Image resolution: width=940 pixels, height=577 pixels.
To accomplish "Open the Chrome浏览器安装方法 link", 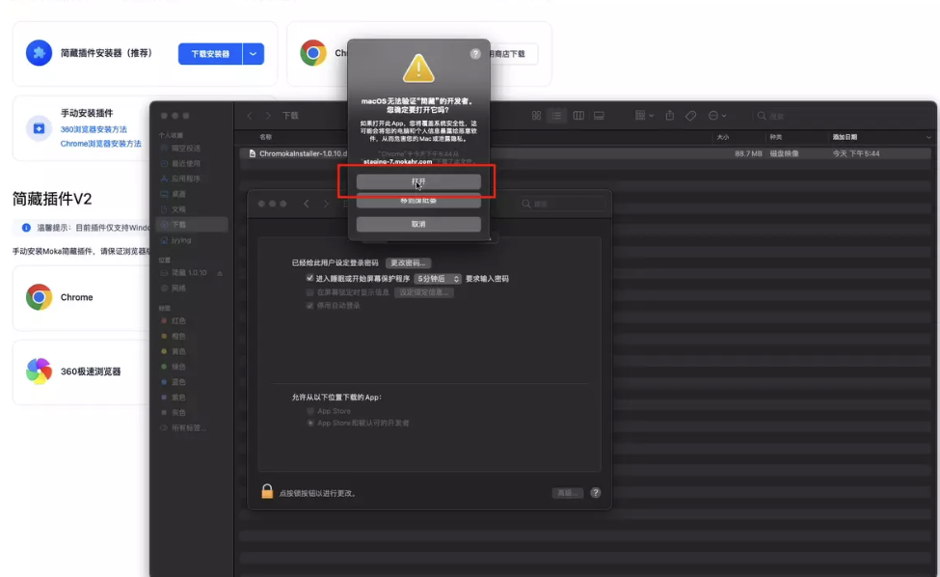I will (x=100, y=144).
